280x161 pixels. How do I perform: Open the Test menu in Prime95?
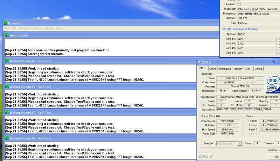(7, 29)
